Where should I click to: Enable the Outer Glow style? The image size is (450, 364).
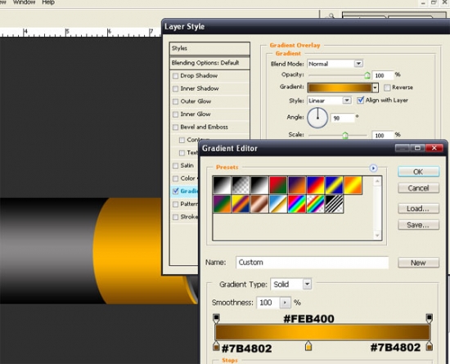point(175,101)
